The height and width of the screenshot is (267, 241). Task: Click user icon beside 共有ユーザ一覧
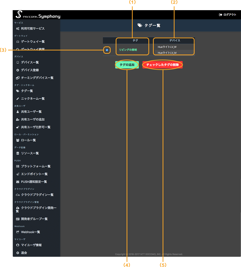pyautogui.click(x=18, y=112)
